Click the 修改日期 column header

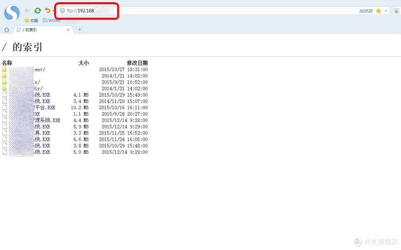[137, 63]
